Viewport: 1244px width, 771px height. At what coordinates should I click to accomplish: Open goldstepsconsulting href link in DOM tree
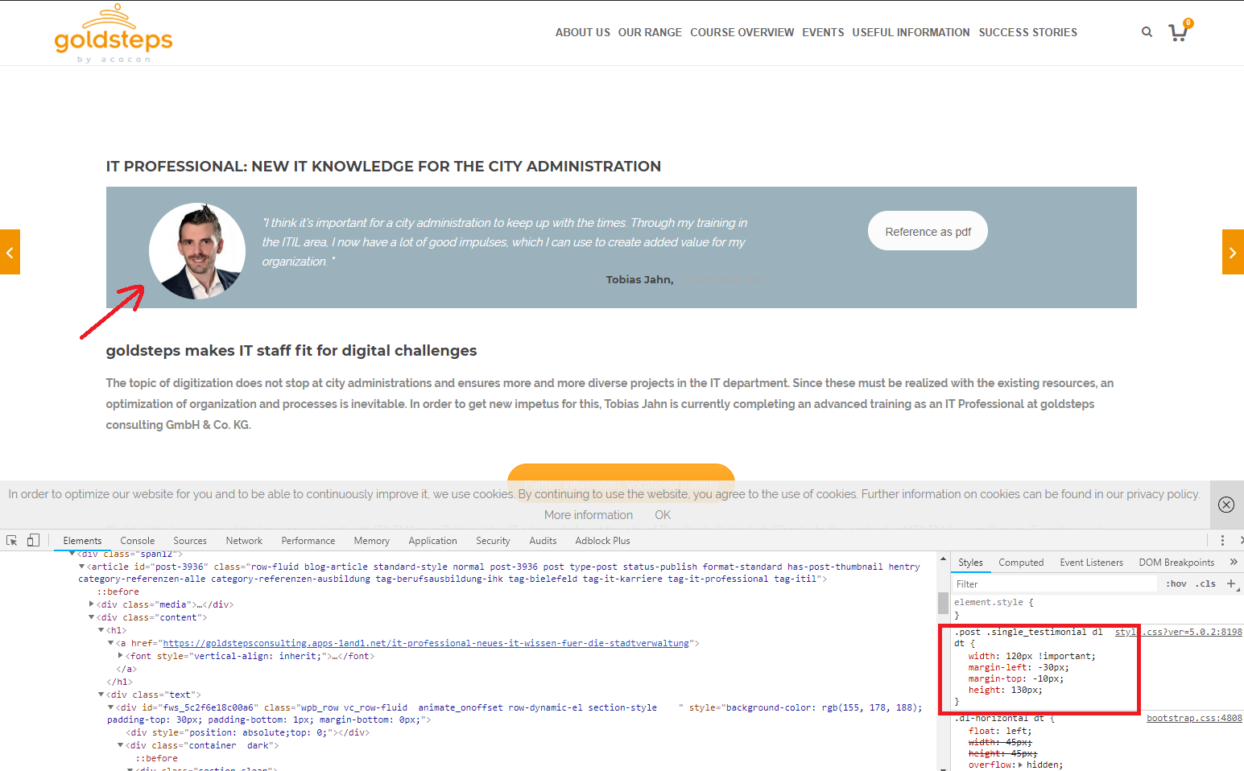(x=426, y=643)
